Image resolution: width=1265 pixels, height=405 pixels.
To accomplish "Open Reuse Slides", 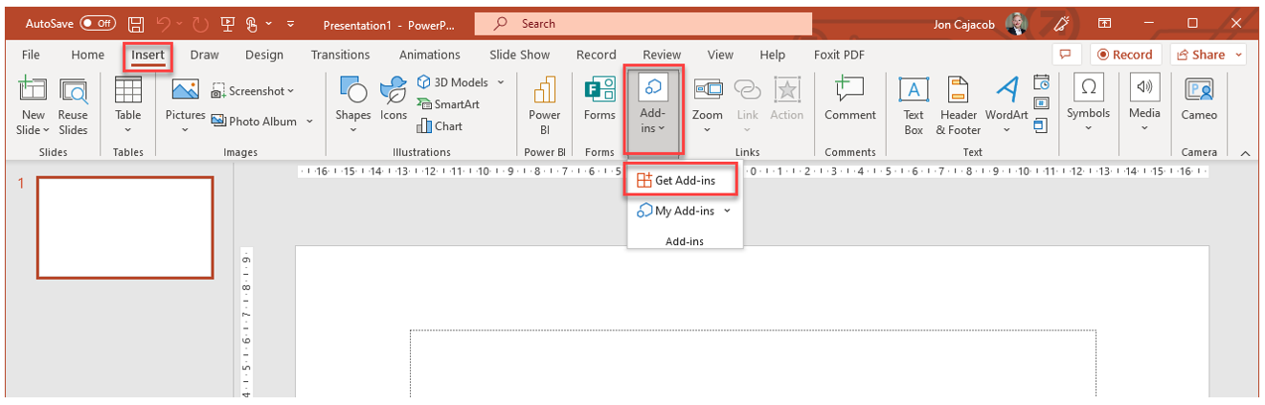I will tap(73, 107).
